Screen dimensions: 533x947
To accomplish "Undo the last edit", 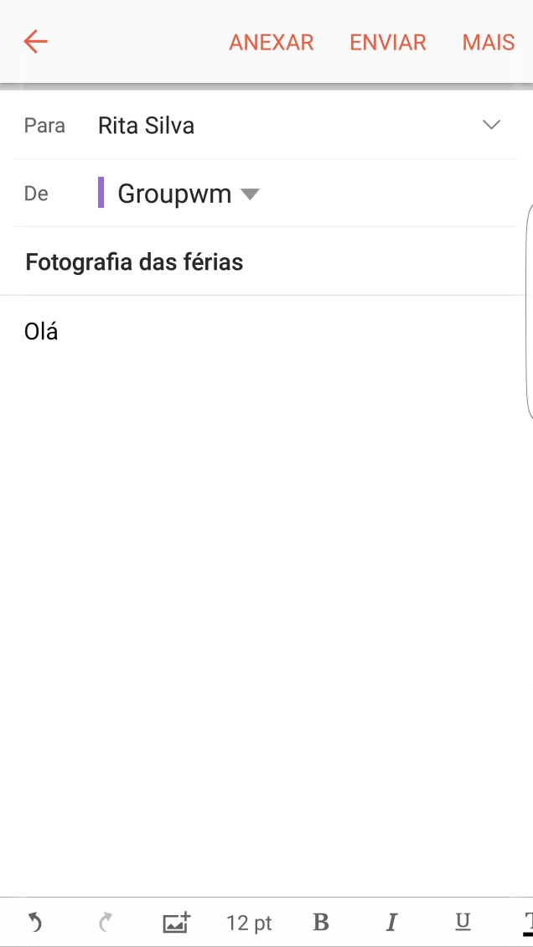I will (x=34, y=922).
